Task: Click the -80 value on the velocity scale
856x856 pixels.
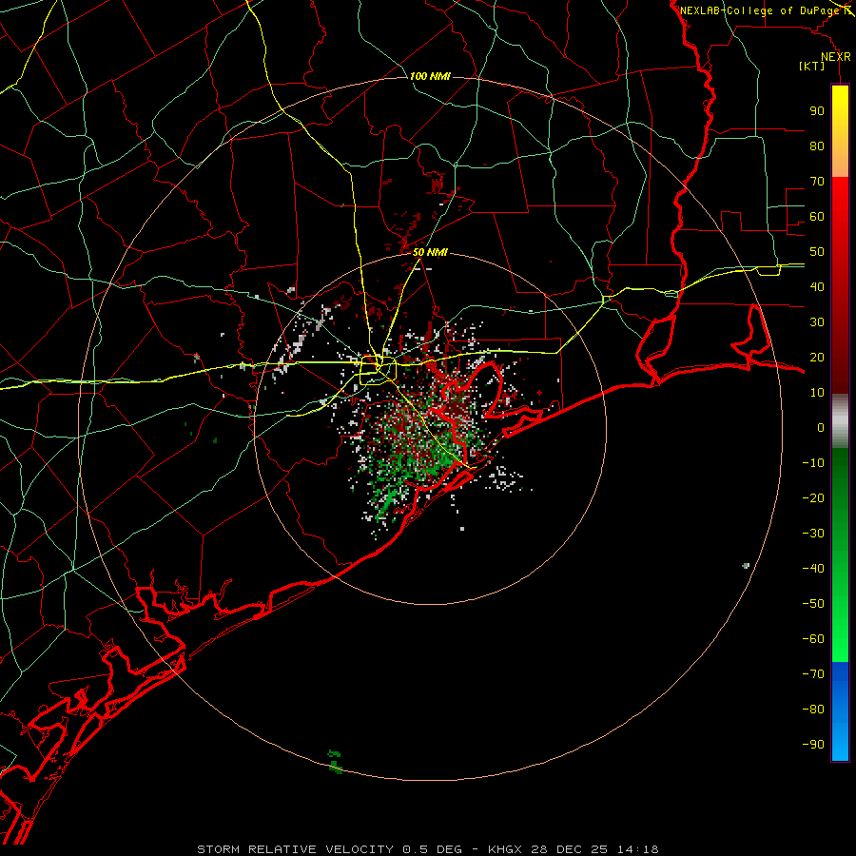Action: pyautogui.click(x=813, y=710)
